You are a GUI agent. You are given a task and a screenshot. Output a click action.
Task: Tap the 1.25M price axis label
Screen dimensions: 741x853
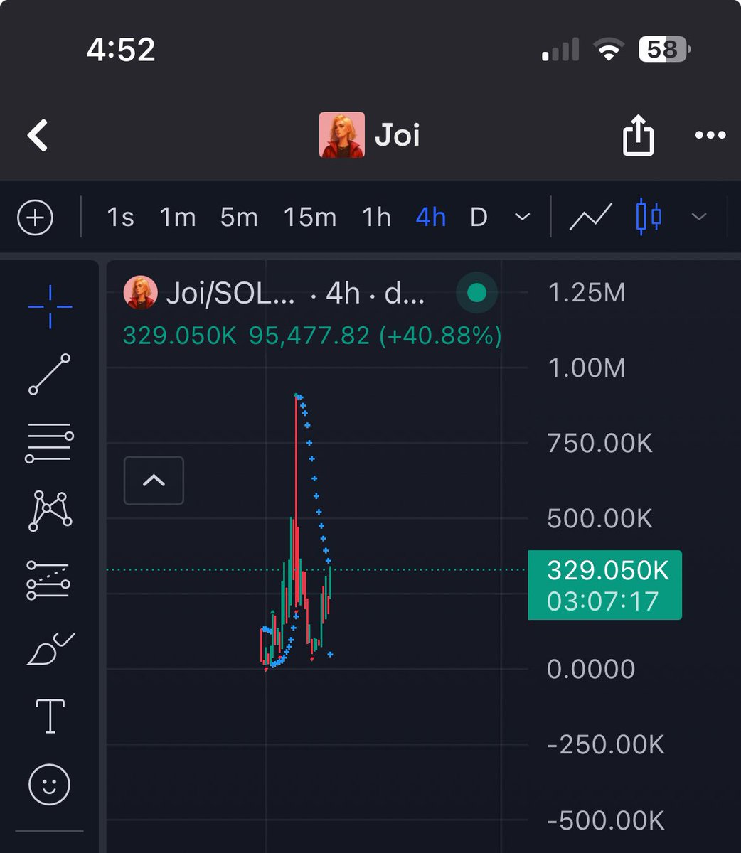pos(587,292)
